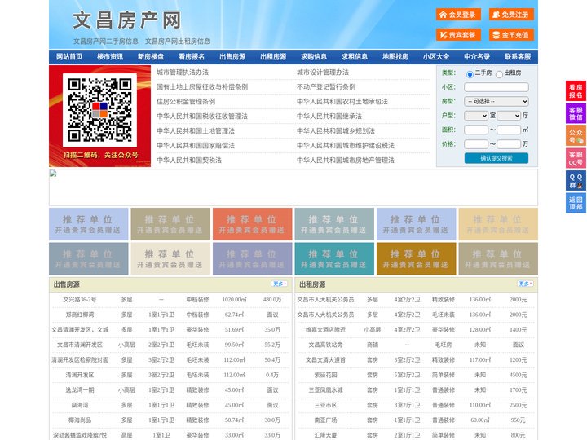Open 文昌房产网出租房信息 header link
587x440 pixels.
[x=178, y=42]
